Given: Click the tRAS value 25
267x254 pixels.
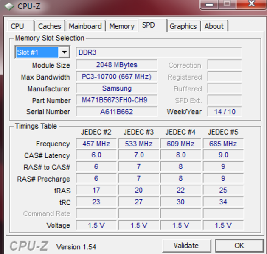Looking at the screenshot, I should [223, 190].
